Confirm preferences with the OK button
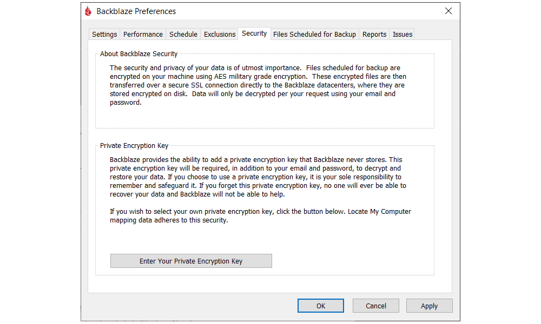The width and height of the screenshot is (541, 324). (320, 306)
